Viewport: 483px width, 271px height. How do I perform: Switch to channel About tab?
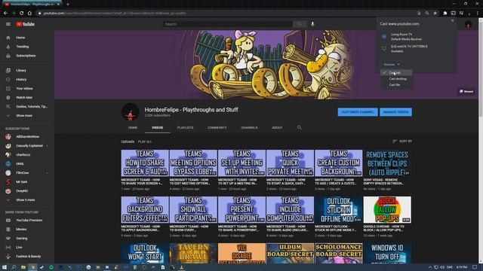[277, 127]
